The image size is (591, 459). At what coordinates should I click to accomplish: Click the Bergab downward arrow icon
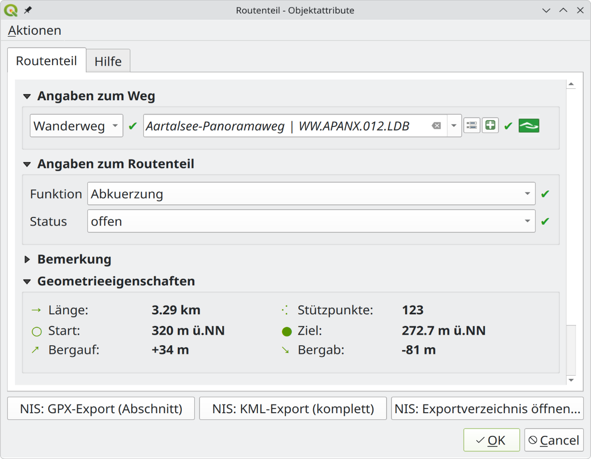click(285, 351)
